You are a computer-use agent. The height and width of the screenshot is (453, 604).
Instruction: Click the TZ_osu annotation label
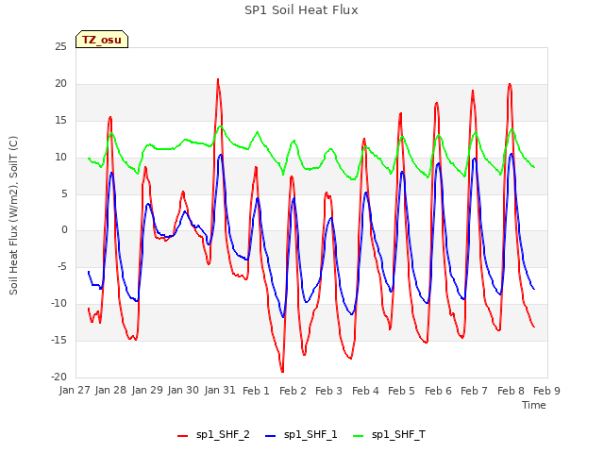click(102, 40)
